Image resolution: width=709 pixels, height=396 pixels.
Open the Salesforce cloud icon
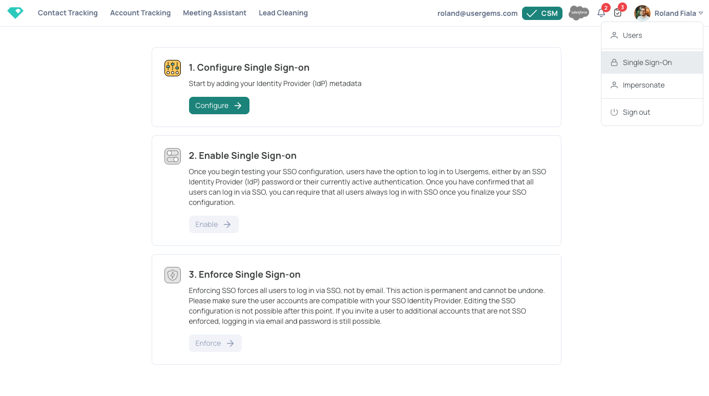pos(579,13)
